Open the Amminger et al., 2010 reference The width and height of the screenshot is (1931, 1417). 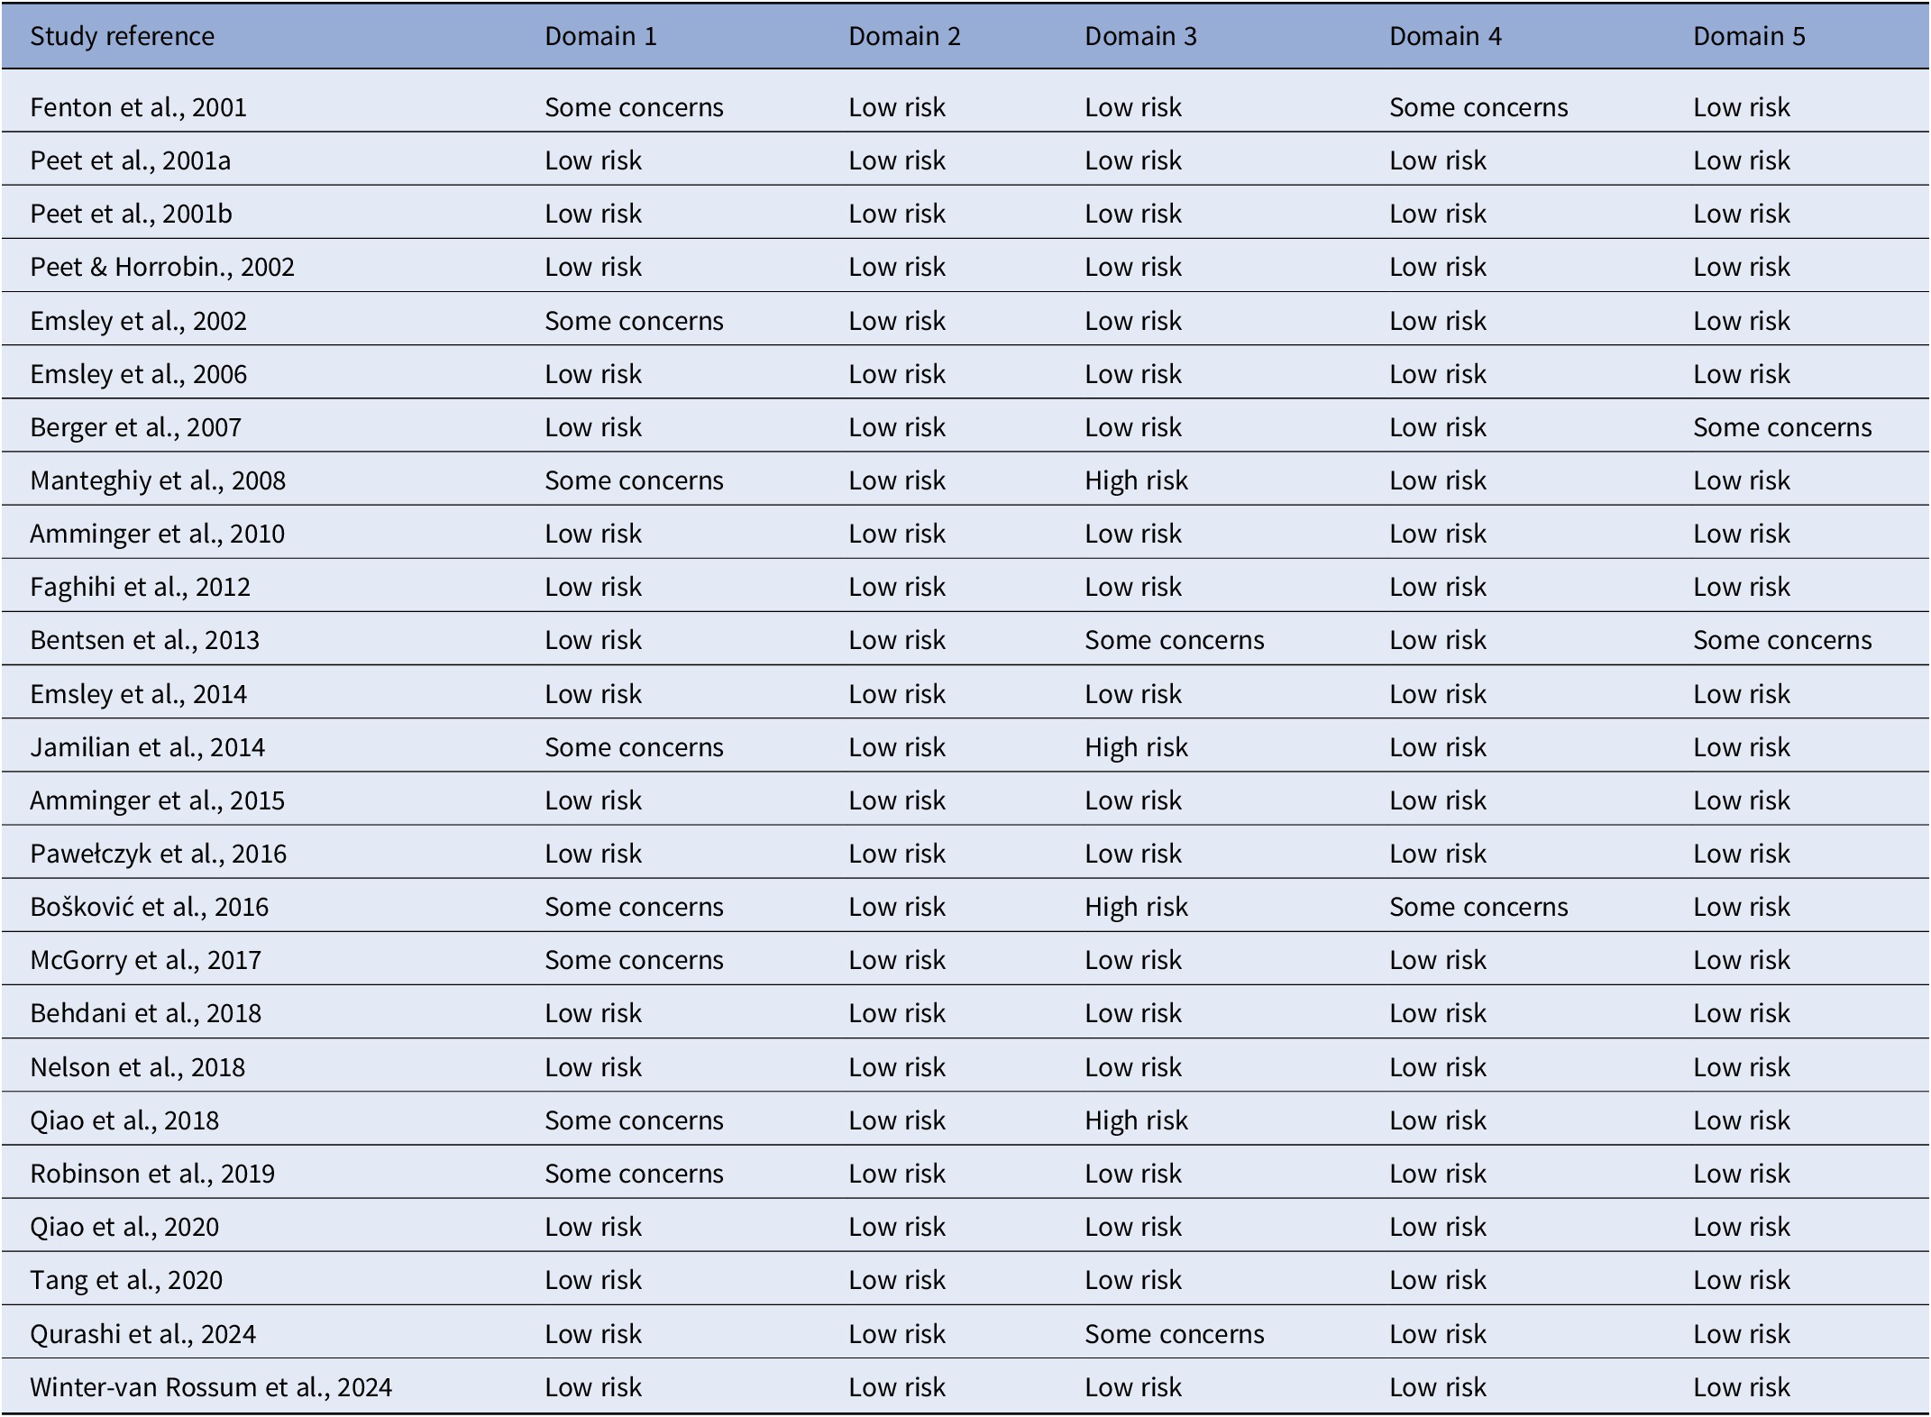[157, 534]
